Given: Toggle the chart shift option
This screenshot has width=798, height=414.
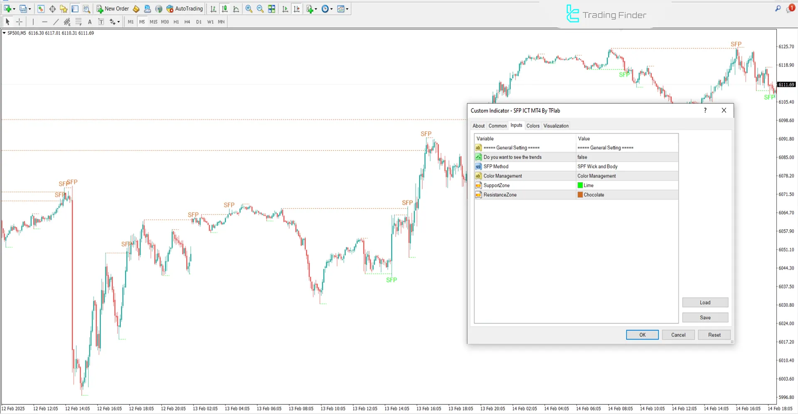Looking at the screenshot, I should click(297, 9).
